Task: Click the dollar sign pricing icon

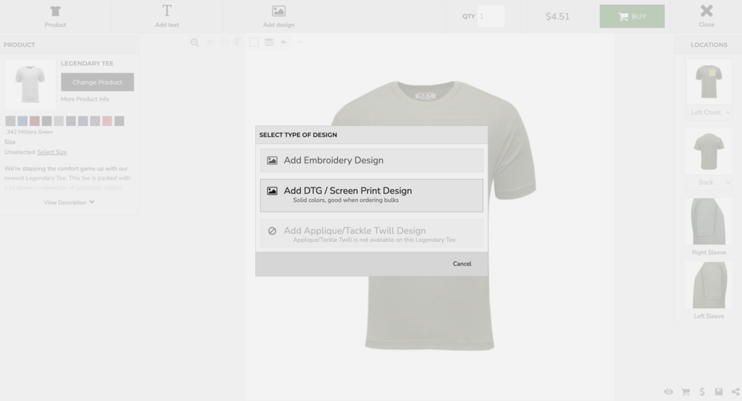Action: pos(702,392)
